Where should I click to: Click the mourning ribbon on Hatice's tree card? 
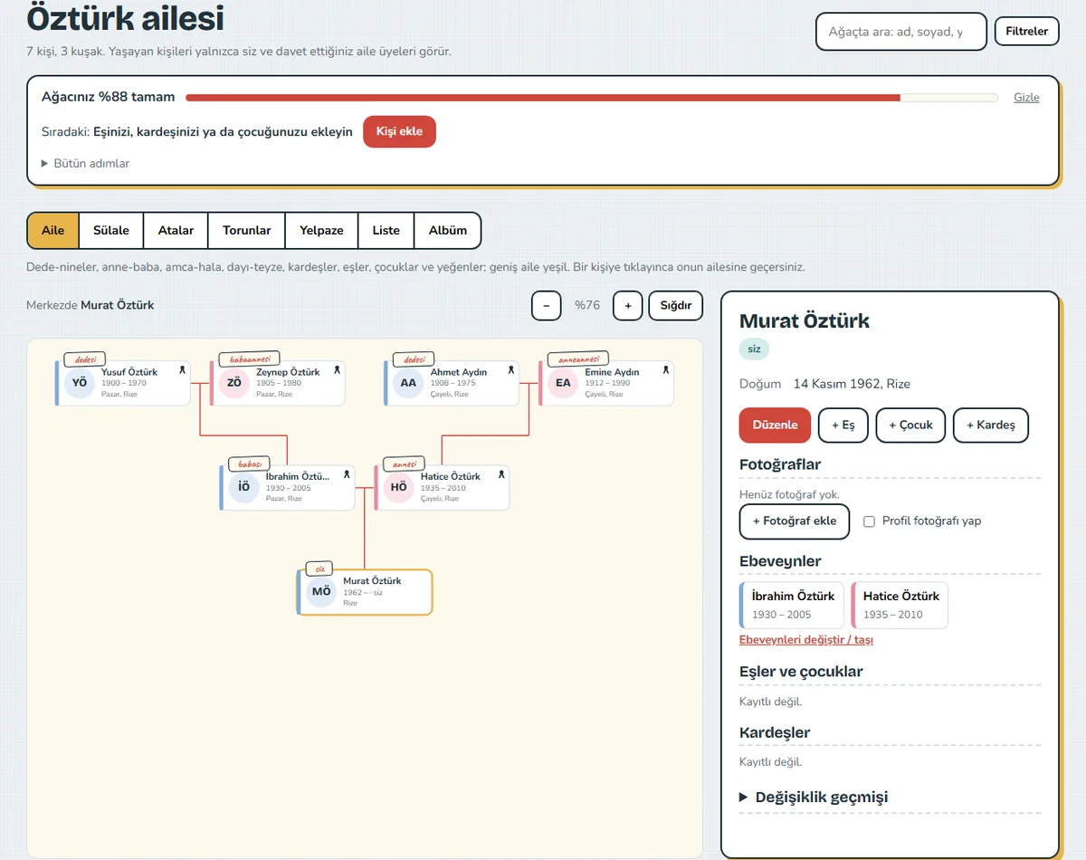point(500,474)
